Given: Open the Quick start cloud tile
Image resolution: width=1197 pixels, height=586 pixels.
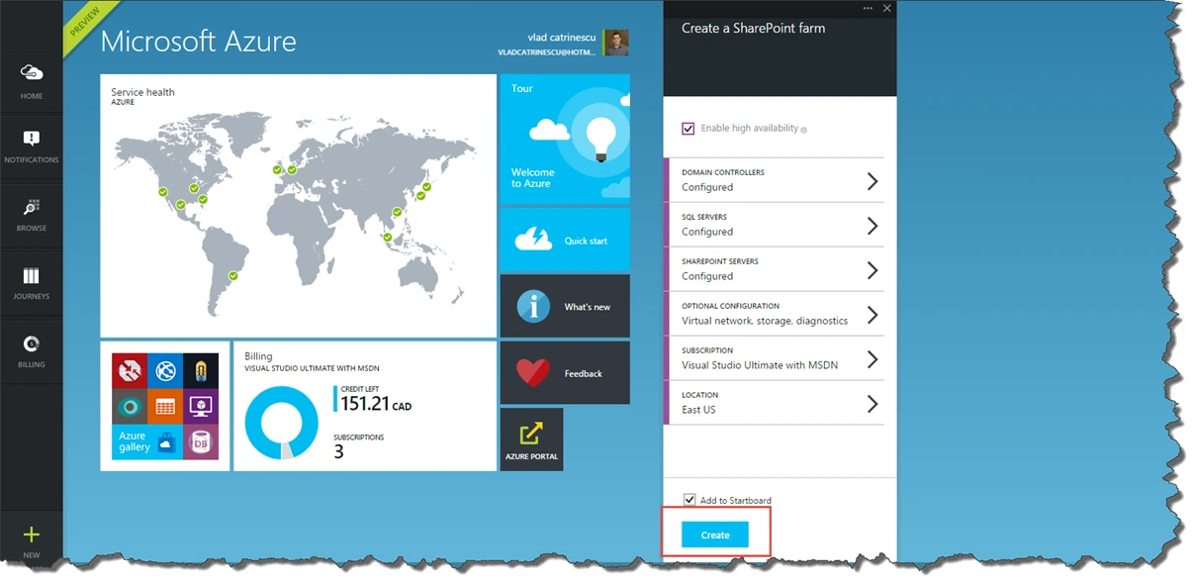Looking at the screenshot, I should click(565, 240).
